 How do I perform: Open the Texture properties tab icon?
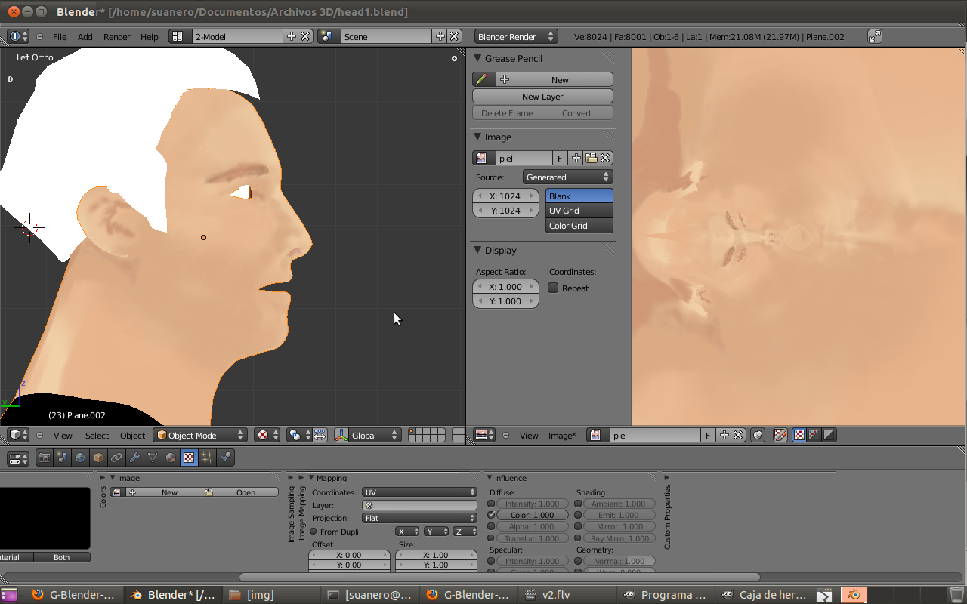coord(189,458)
